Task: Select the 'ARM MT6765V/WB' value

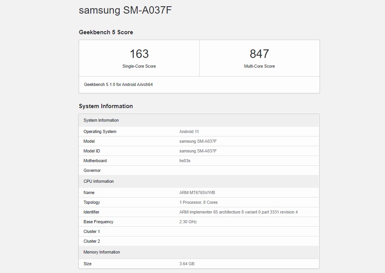Action: coord(197,192)
